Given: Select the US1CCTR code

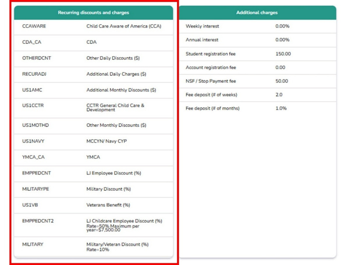Looking at the screenshot, I should (33, 106).
